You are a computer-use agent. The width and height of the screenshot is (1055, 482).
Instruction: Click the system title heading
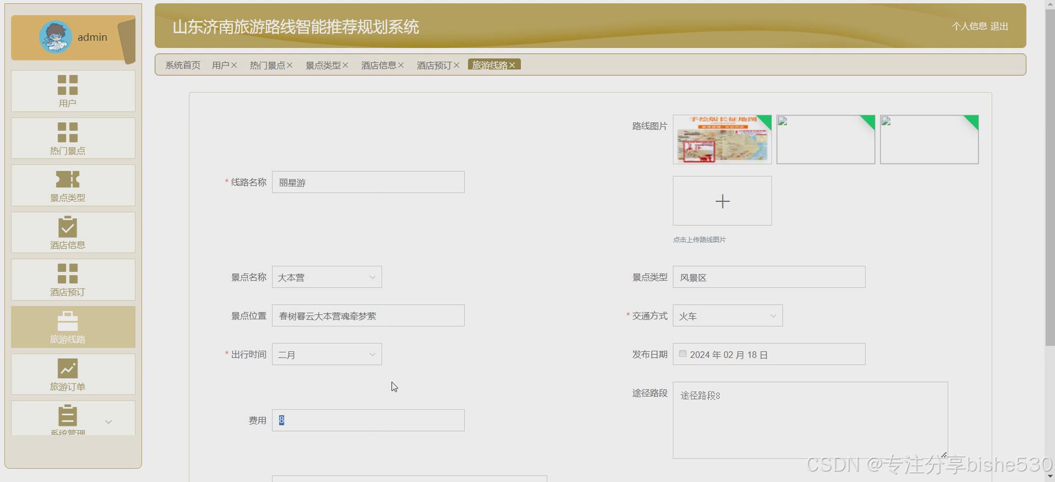296,26
